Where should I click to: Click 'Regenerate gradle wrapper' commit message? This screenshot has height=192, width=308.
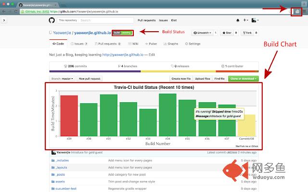[127, 189]
